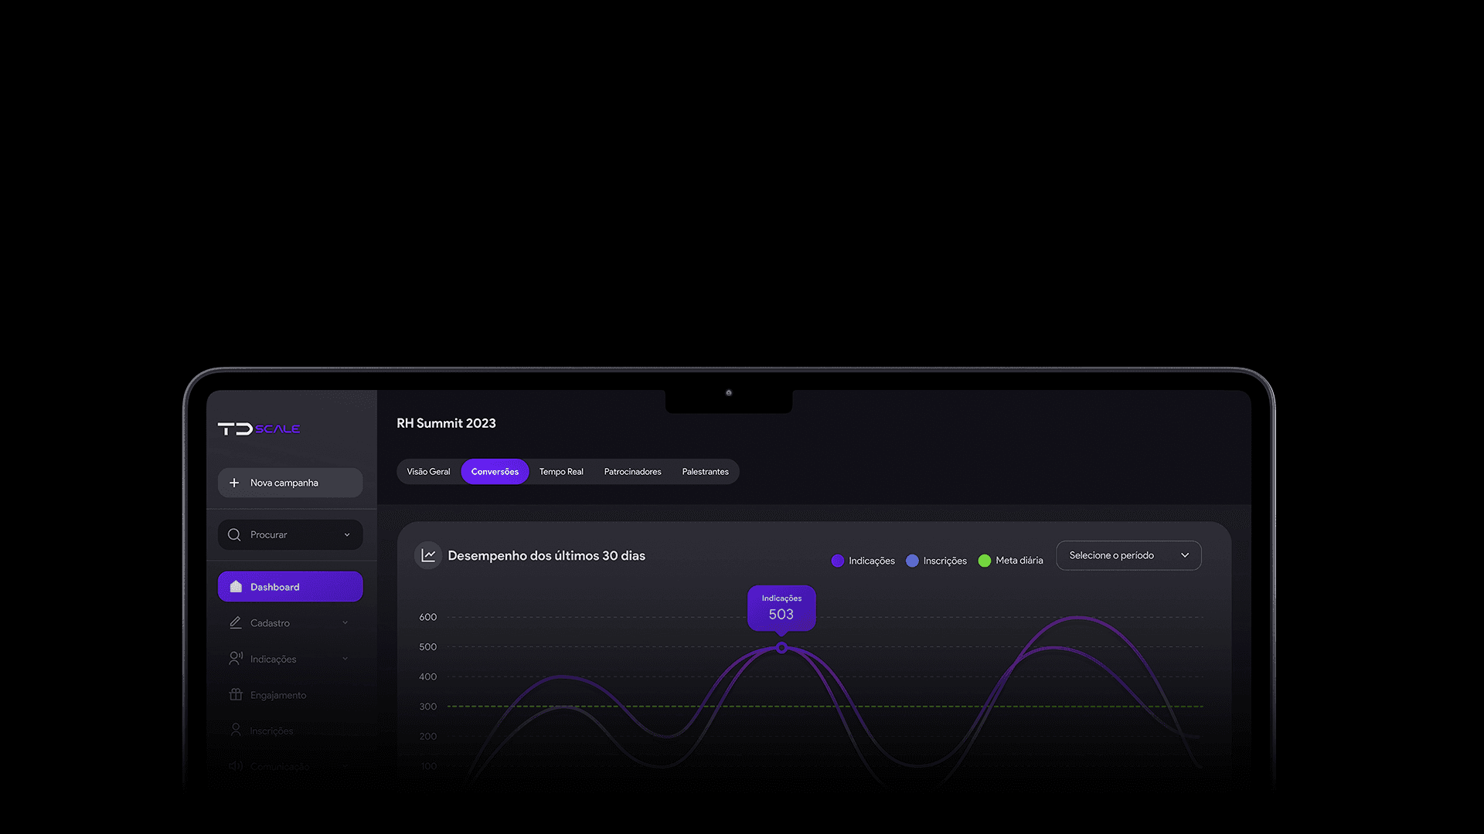1484x834 pixels.
Task: Toggle the Inscrições legend series
Action: [x=936, y=561]
